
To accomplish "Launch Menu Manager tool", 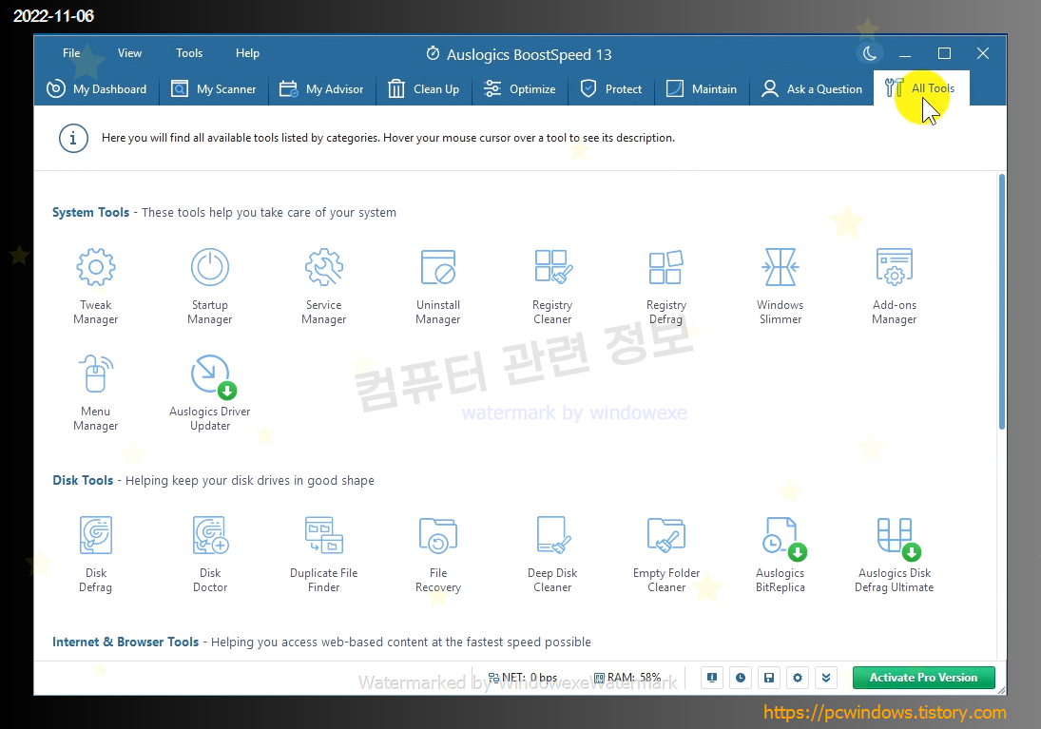I will point(96,393).
